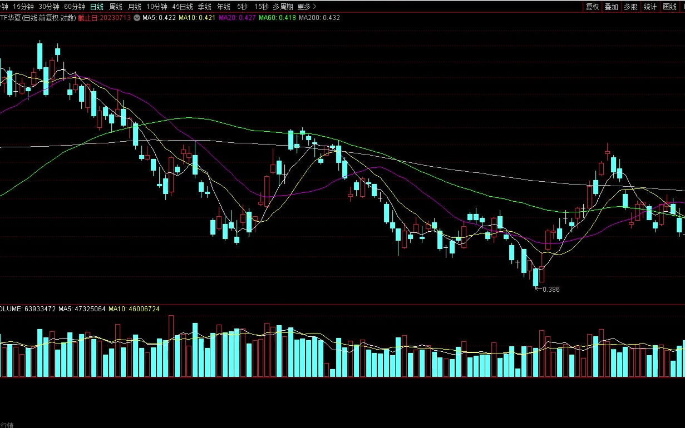
Task: Click the 叠加 overlay button
Action: tap(612, 7)
